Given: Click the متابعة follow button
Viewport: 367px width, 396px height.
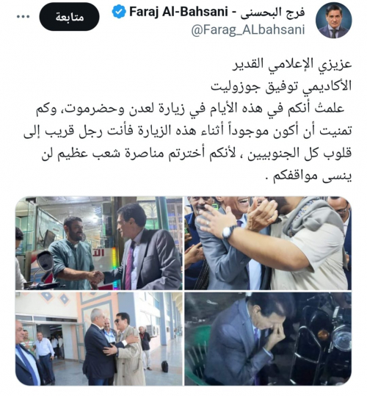Looking at the screenshot, I should (70, 17).
